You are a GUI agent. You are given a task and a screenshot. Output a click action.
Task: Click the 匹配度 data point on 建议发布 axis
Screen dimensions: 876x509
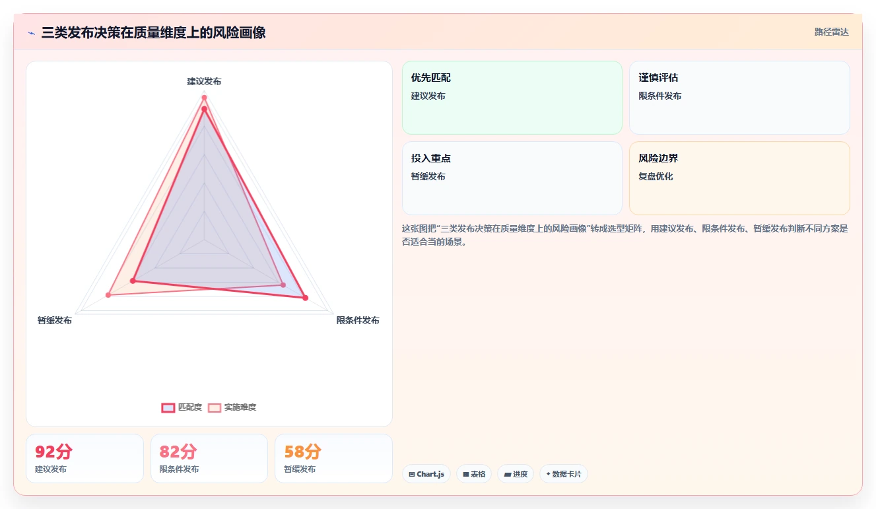pyautogui.click(x=205, y=108)
